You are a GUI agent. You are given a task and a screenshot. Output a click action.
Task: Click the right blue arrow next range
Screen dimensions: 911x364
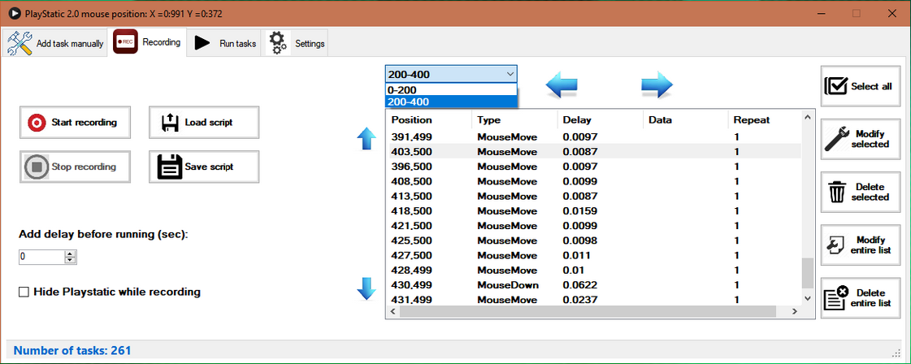pyautogui.click(x=657, y=86)
